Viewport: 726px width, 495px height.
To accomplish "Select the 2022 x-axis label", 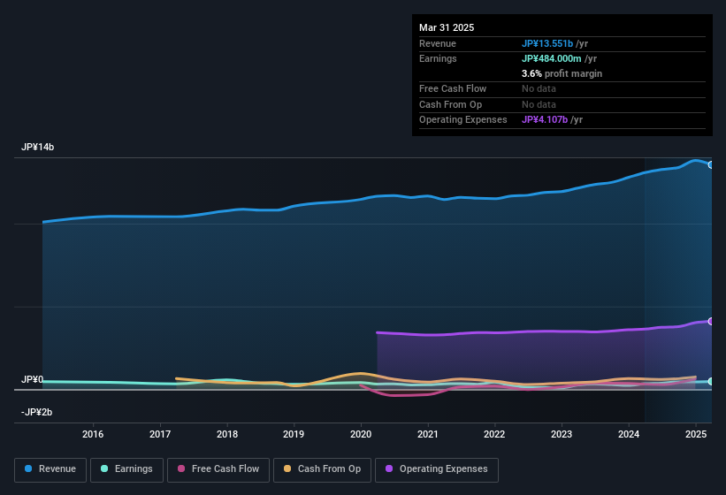I will point(494,434).
